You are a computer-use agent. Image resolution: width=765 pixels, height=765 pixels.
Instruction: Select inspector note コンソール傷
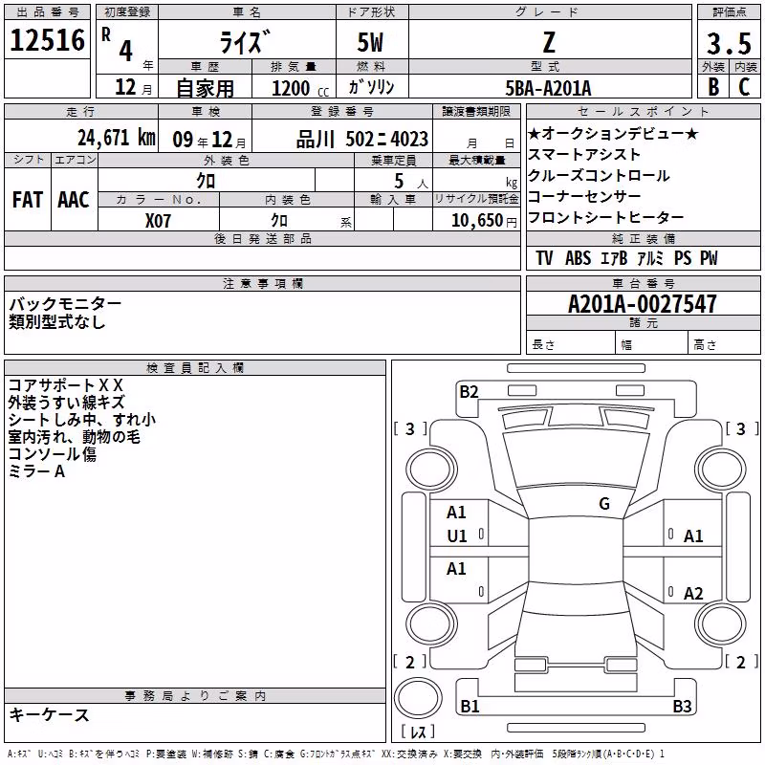click(53, 453)
